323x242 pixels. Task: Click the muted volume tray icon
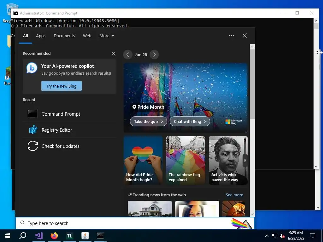(282, 236)
